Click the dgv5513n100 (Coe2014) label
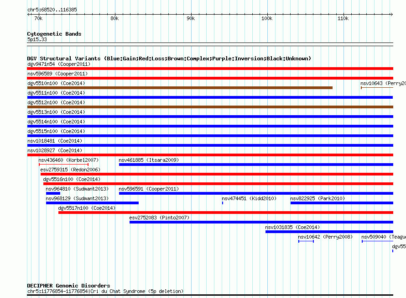This screenshot has height=298, width=406. coord(56,112)
